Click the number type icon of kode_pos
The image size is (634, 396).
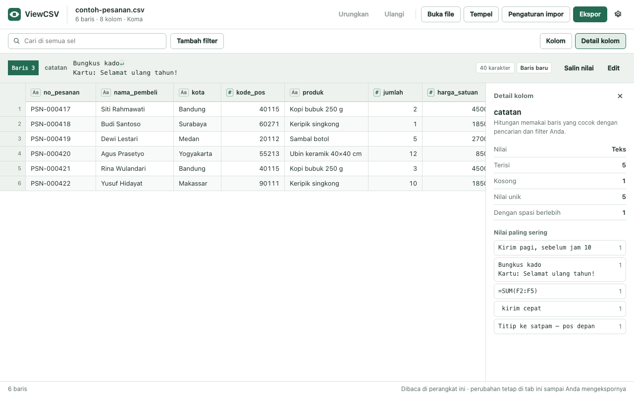(x=230, y=93)
